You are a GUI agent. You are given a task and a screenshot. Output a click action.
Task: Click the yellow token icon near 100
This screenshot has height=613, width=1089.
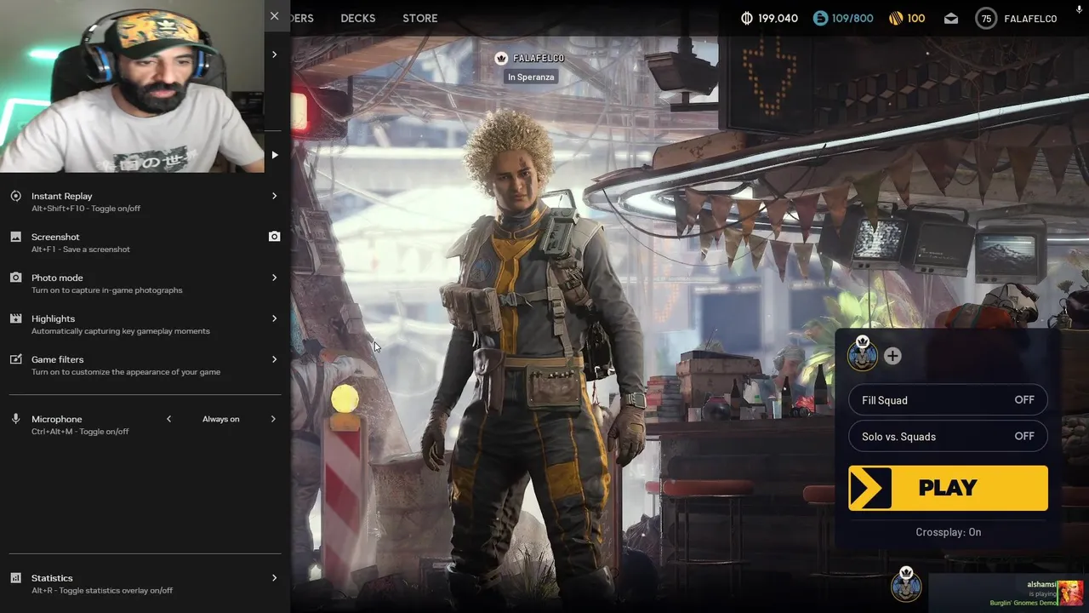click(896, 18)
